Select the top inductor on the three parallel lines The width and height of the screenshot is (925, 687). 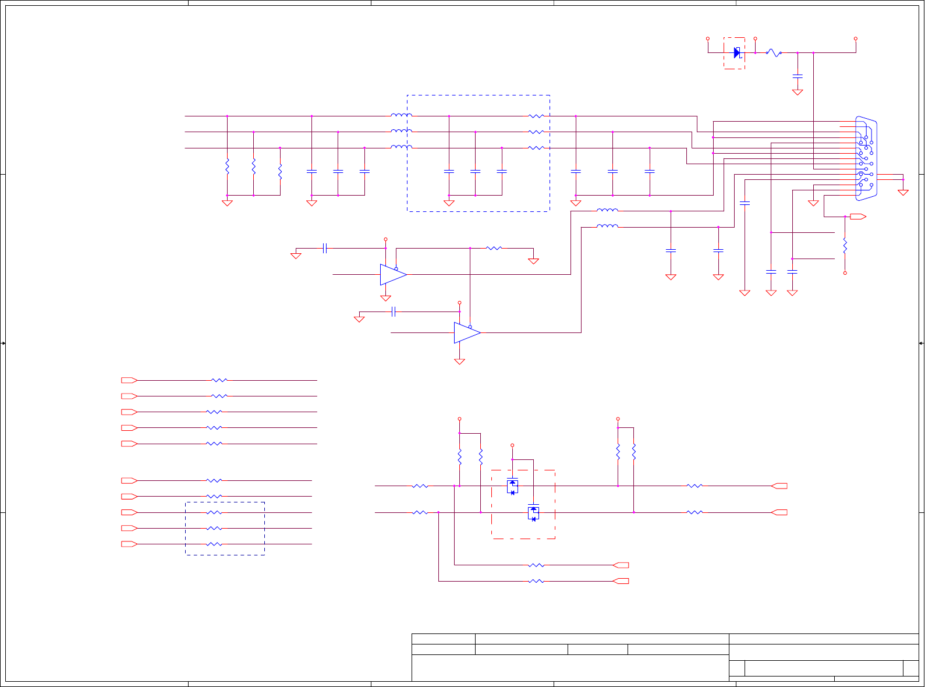(401, 115)
